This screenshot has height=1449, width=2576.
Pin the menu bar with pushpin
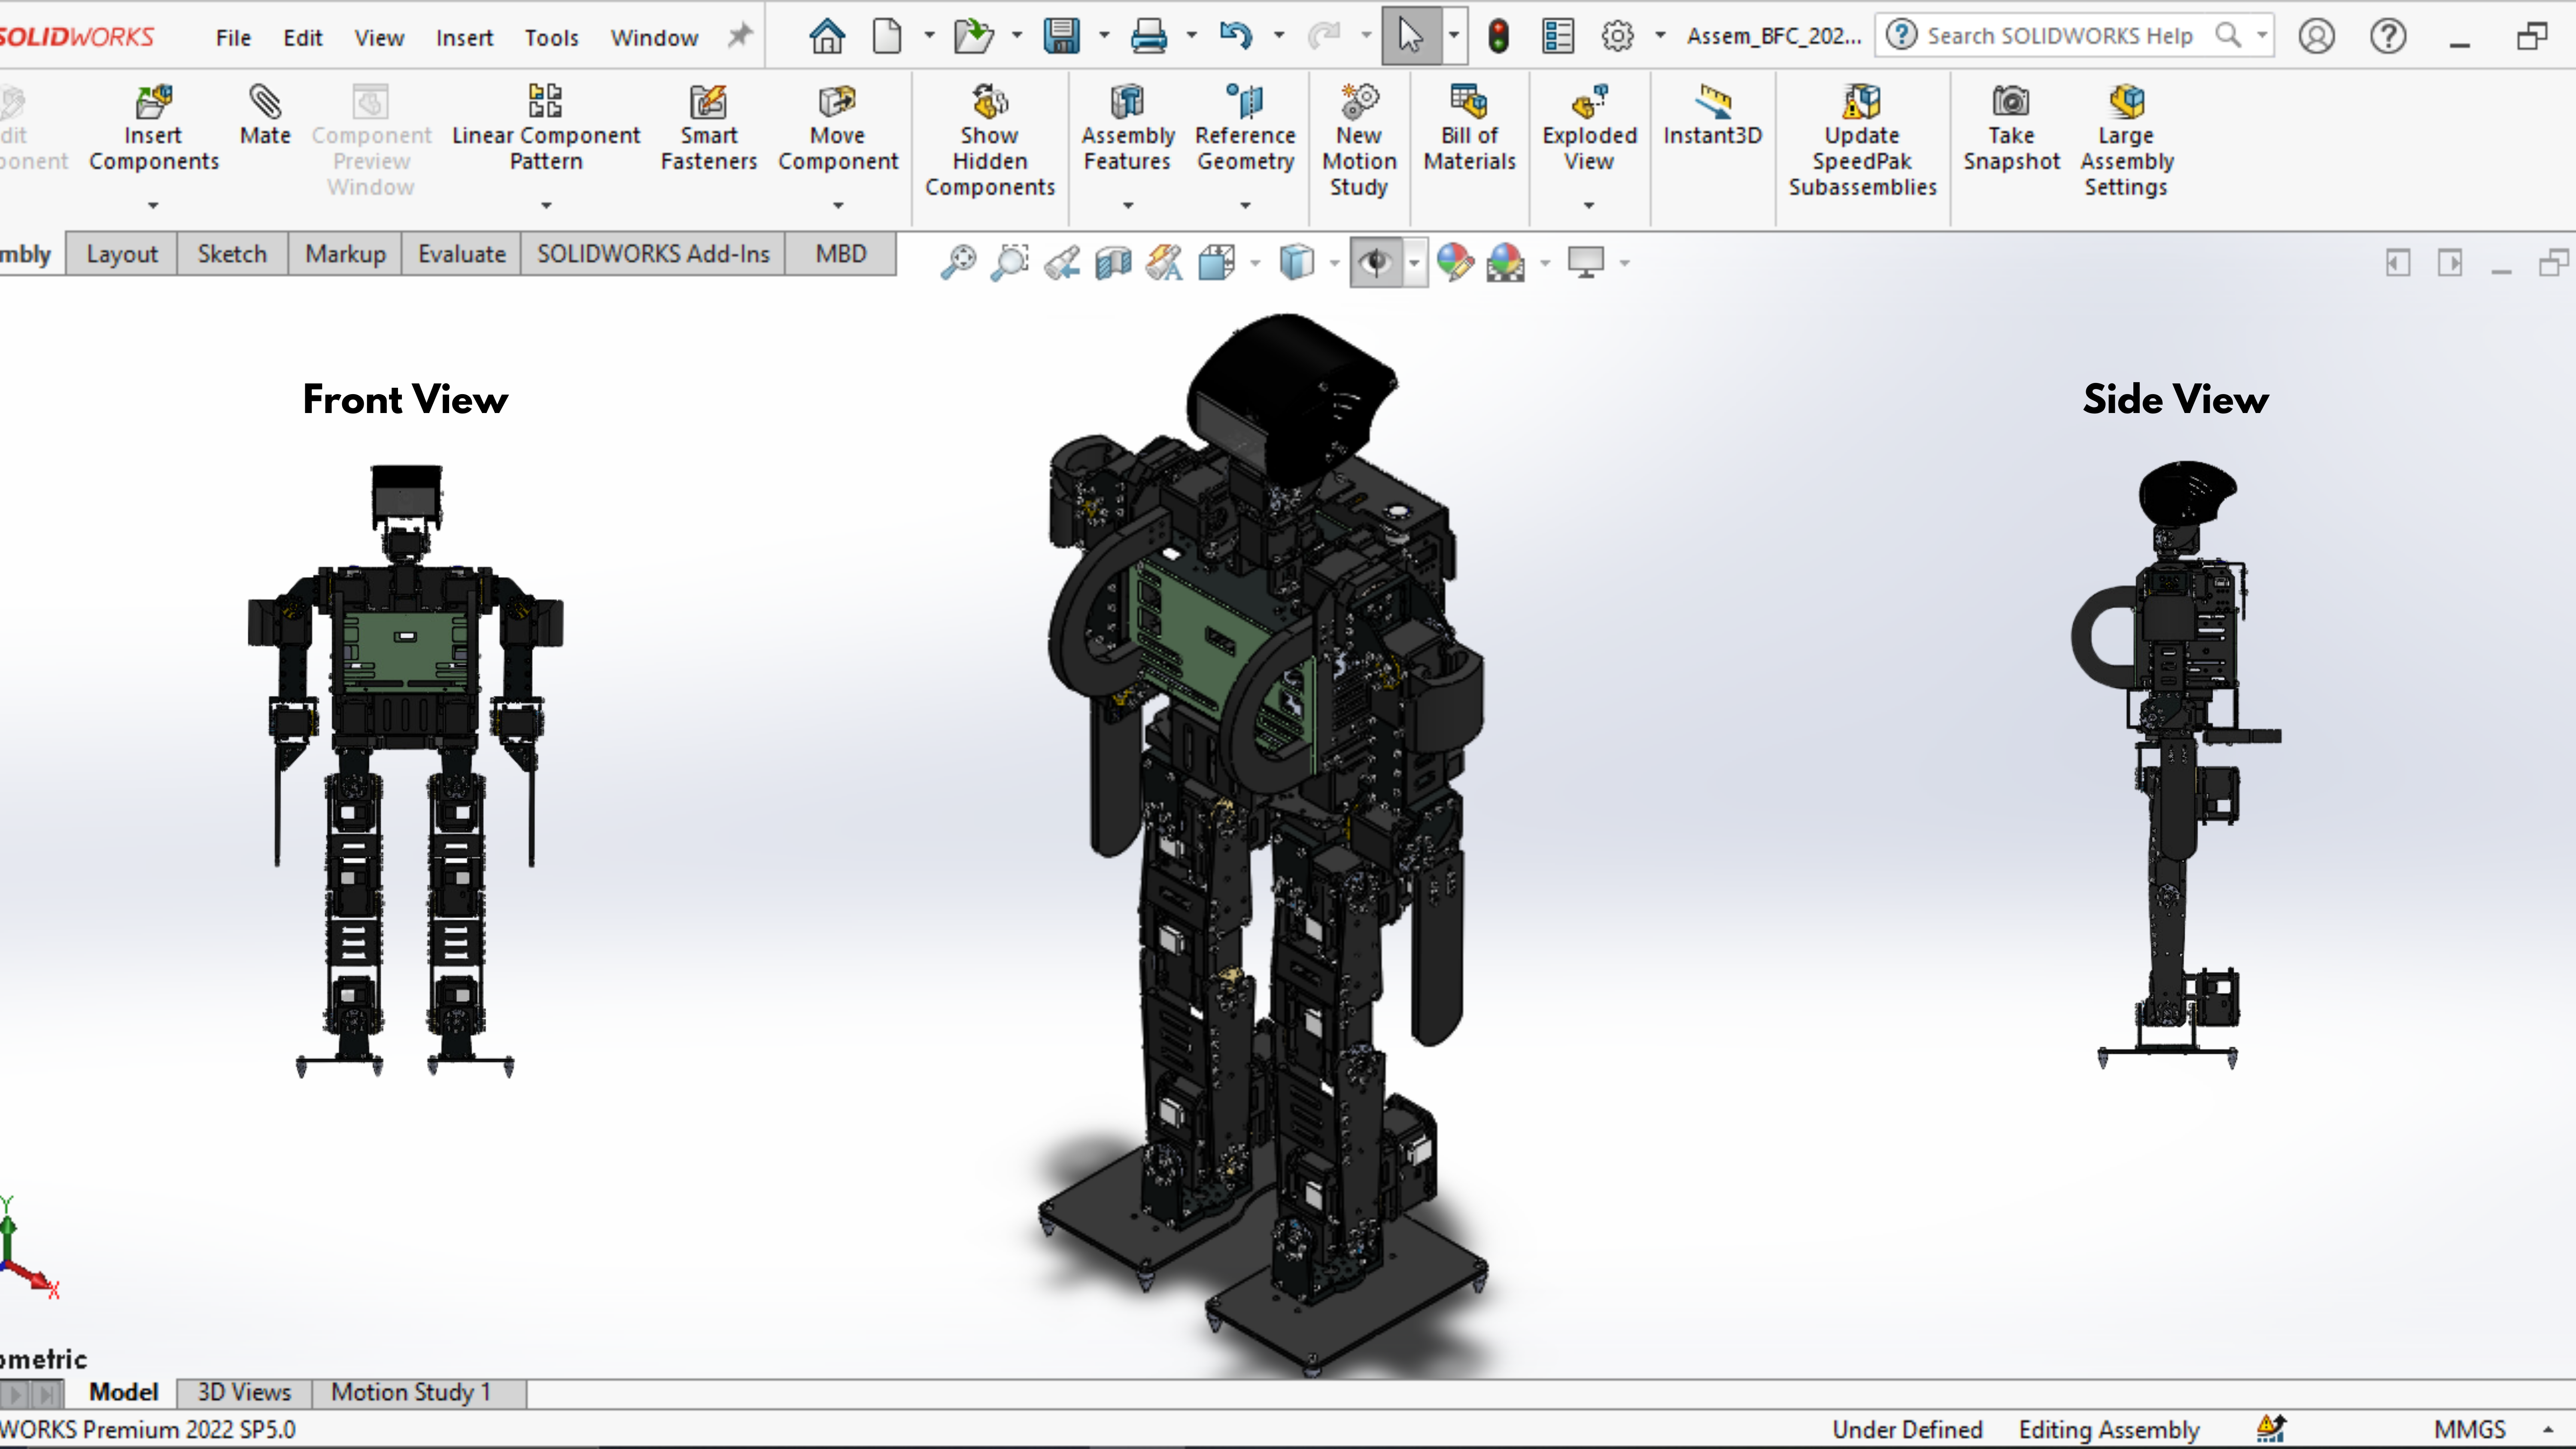[739, 36]
